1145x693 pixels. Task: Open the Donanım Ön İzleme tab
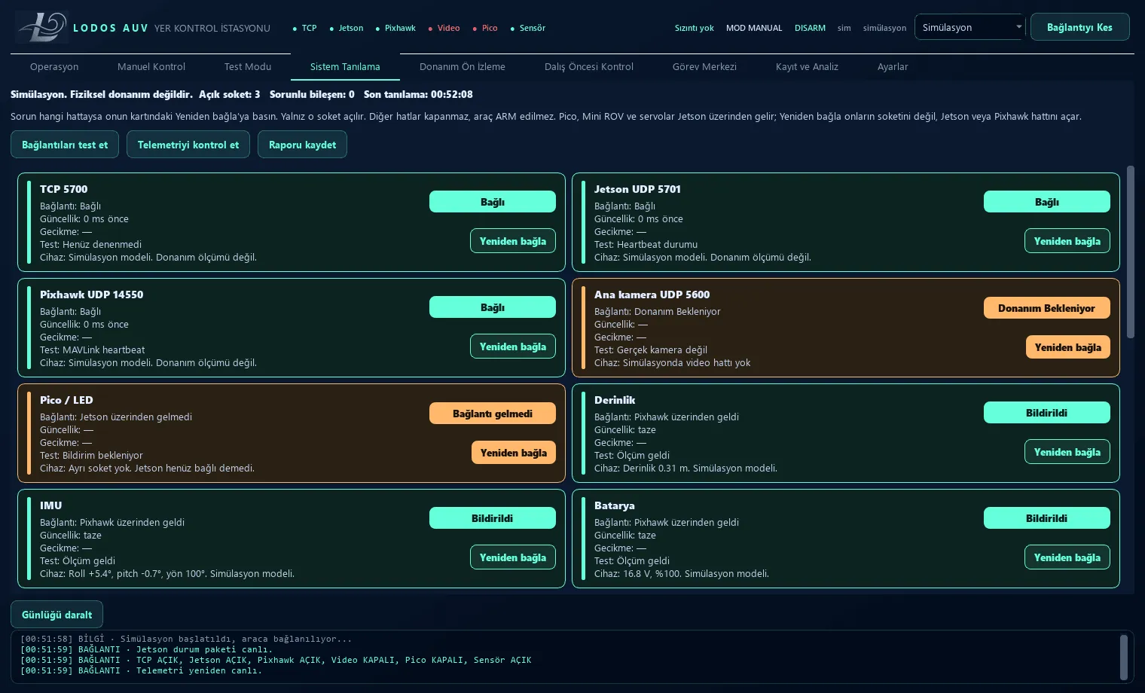point(463,66)
